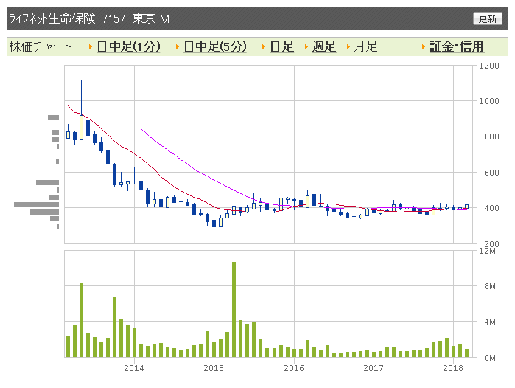Click the 2013 candlestick with the wick above 1000
Viewport: 515px width, 388px height.
(x=82, y=110)
